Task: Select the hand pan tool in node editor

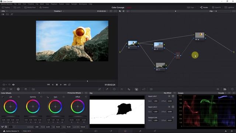Action: [x=124, y=11]
